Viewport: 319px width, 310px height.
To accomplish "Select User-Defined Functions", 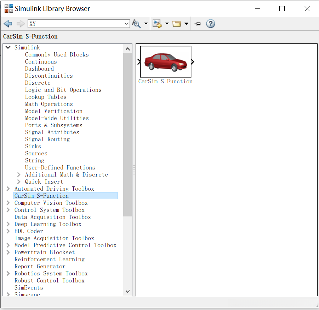I will click(60, 168).
